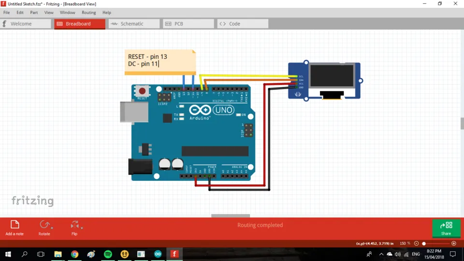Image resolution: width=464 pixels, height=261 pixels.
Task: Click the Add a note button
Action: tap(14, 228)
